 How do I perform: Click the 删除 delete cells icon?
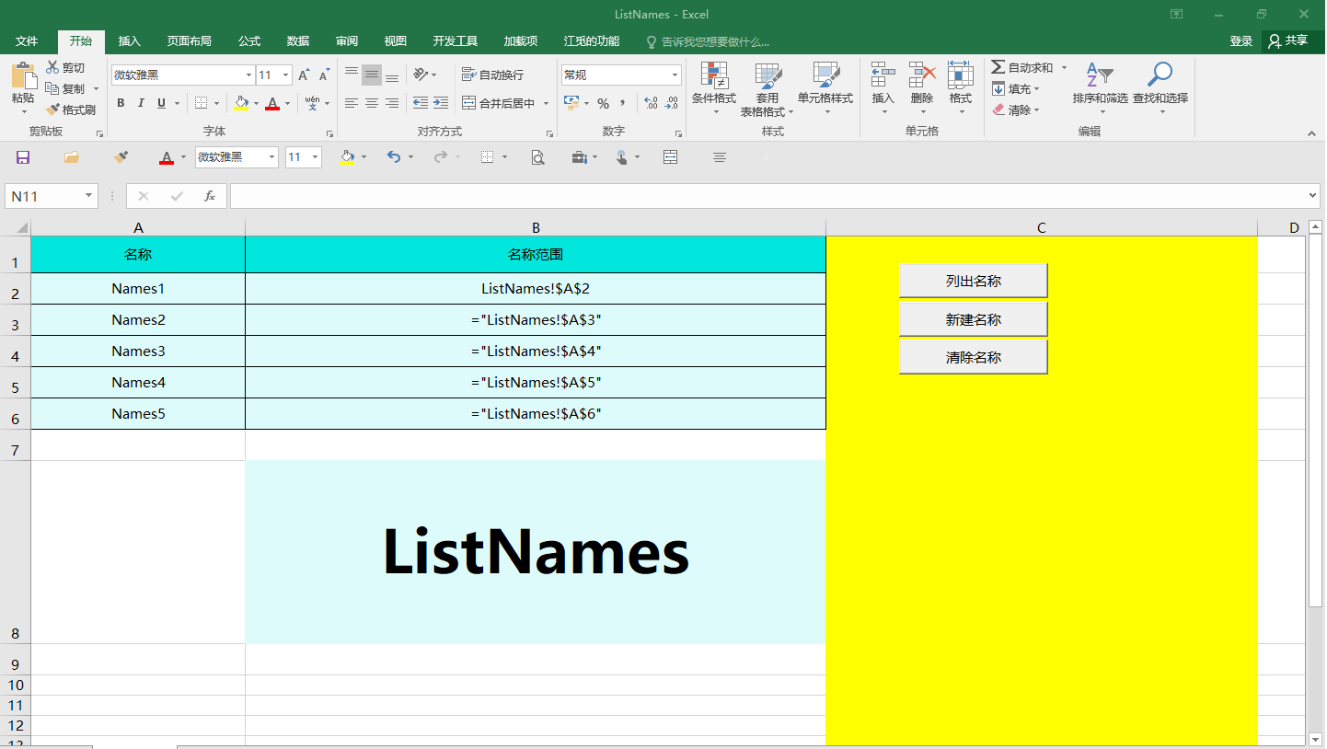point(921,75)
